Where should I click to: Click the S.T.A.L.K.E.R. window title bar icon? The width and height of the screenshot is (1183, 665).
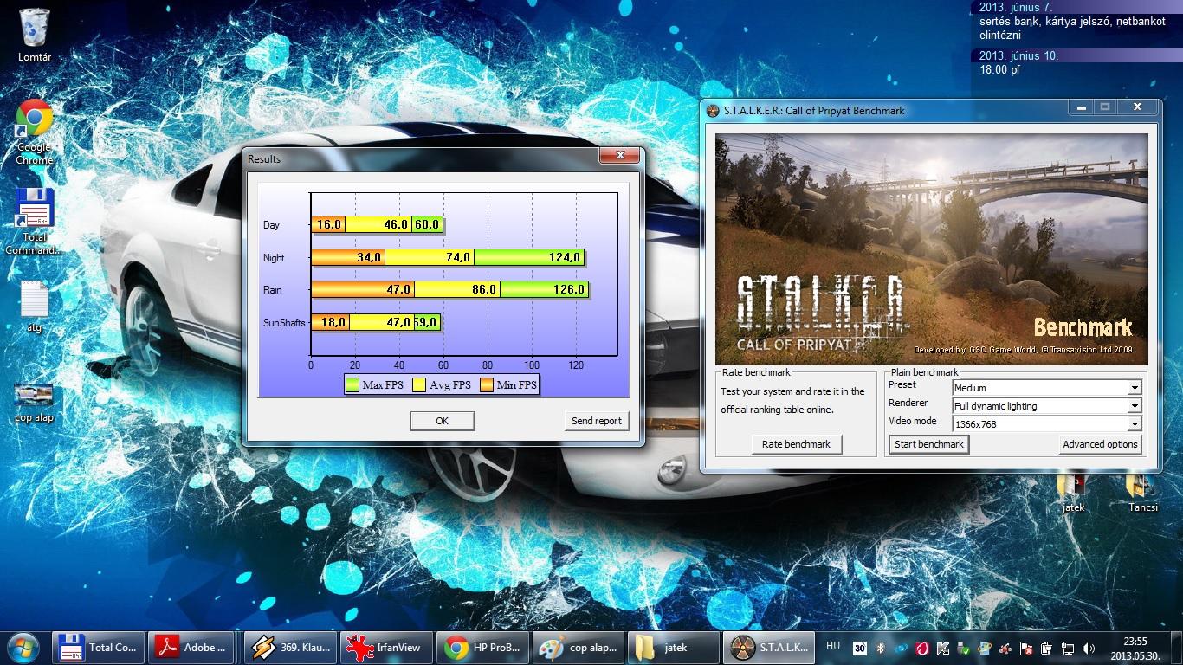[x=714, y=111]
